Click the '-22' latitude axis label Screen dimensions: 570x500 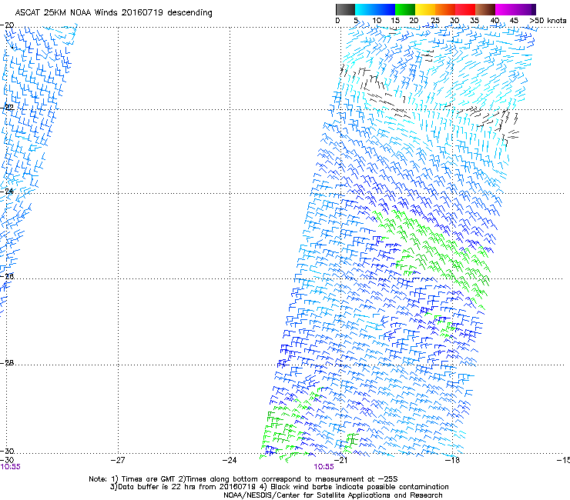(x=8, y=108)
